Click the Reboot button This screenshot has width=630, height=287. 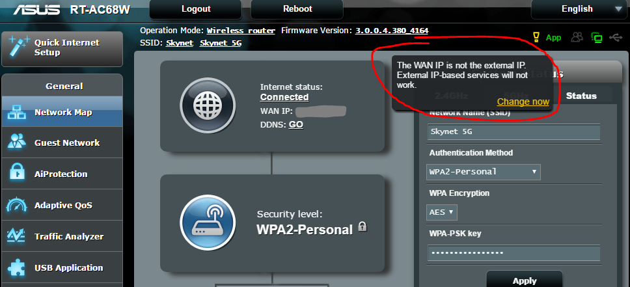coord(297,9)
